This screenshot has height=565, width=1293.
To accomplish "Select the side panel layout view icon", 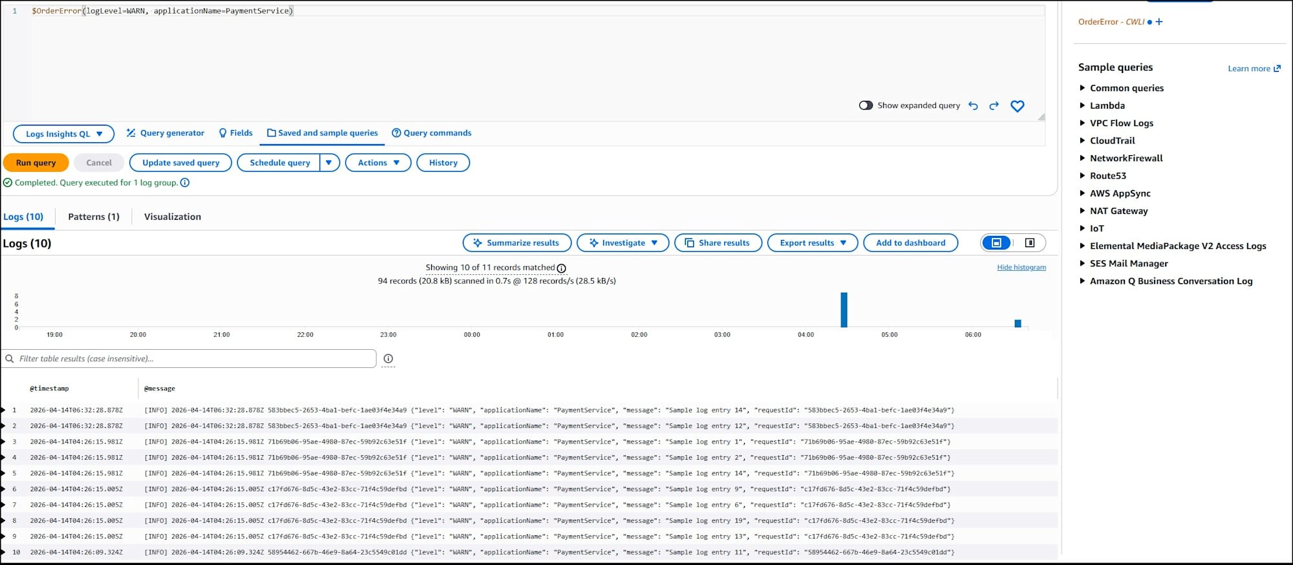I will tap(1030, 243).
